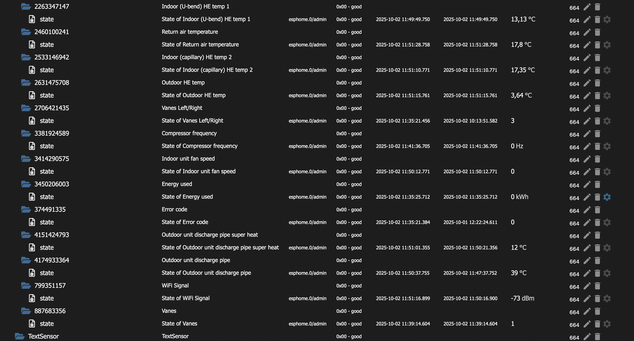
Task: Select state under Vanes Left/Right folder
Action: pyautogui.click(x=46, y=121)
